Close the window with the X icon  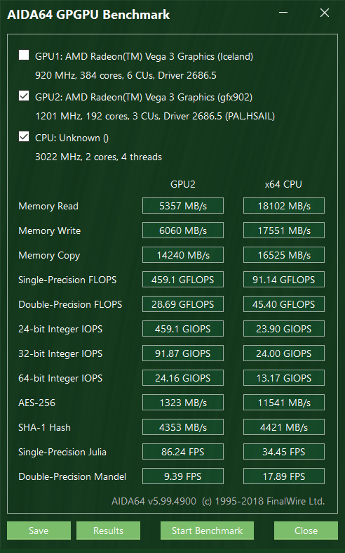325,13
